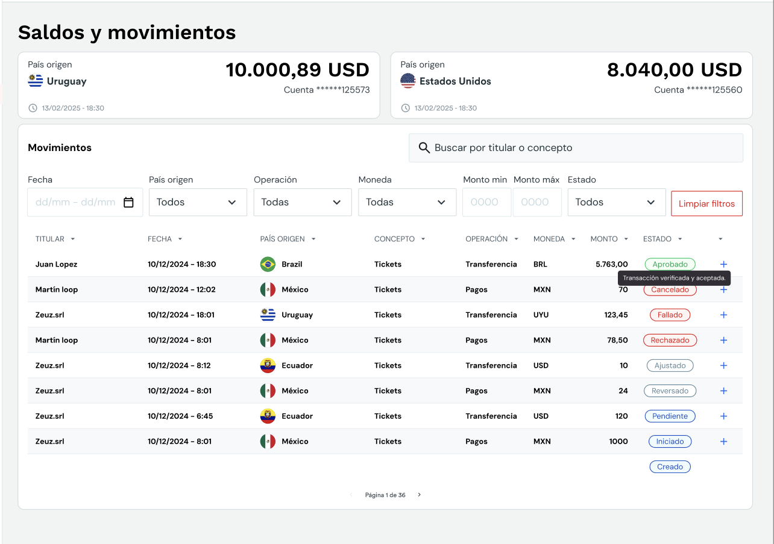
Task: Click the Limpiar filtros button
Action: pos(706,203)
